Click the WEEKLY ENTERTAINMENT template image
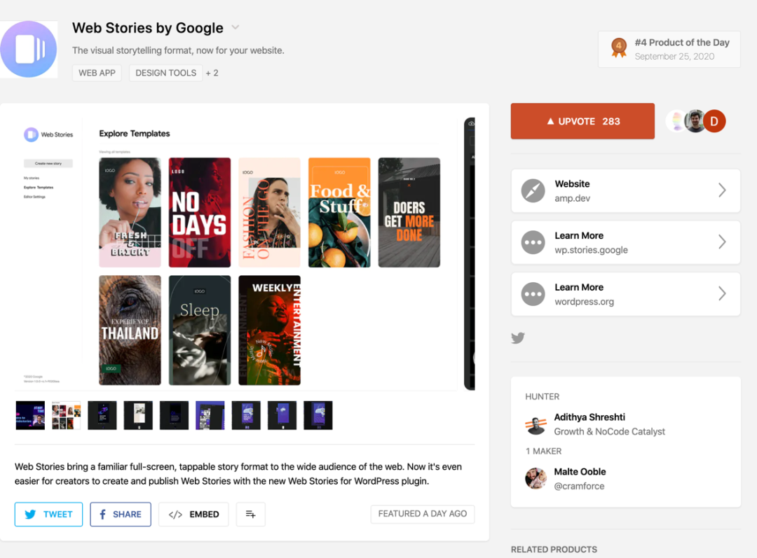 coord(269,330)
